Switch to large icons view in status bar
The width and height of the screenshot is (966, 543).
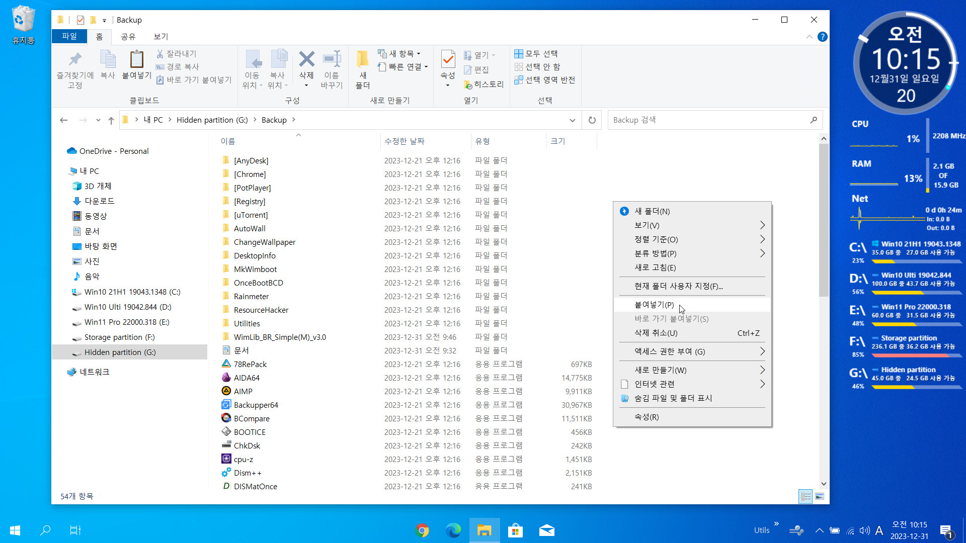820,496
